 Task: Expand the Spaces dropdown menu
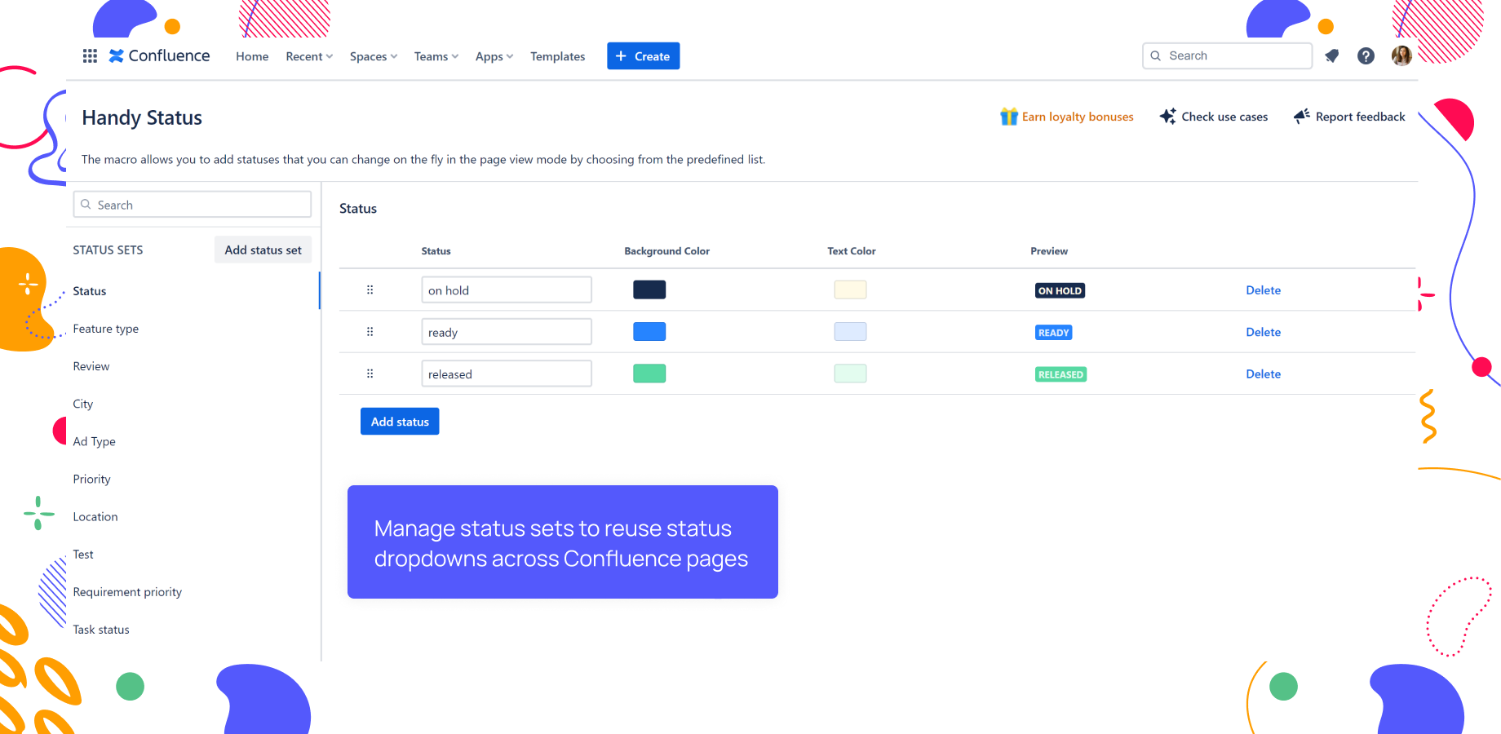point(374,56)
